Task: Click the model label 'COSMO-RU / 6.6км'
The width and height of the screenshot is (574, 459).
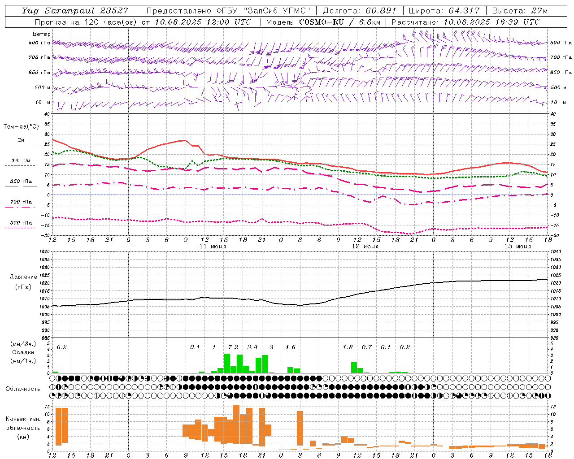Action: pyautogui.click(x=339, y=22)
